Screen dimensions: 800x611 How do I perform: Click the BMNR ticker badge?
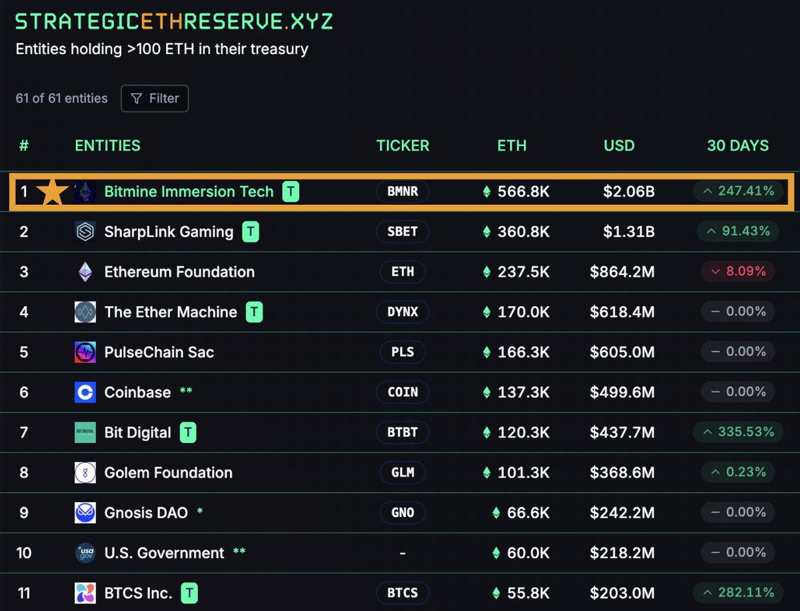pos(403,192)
